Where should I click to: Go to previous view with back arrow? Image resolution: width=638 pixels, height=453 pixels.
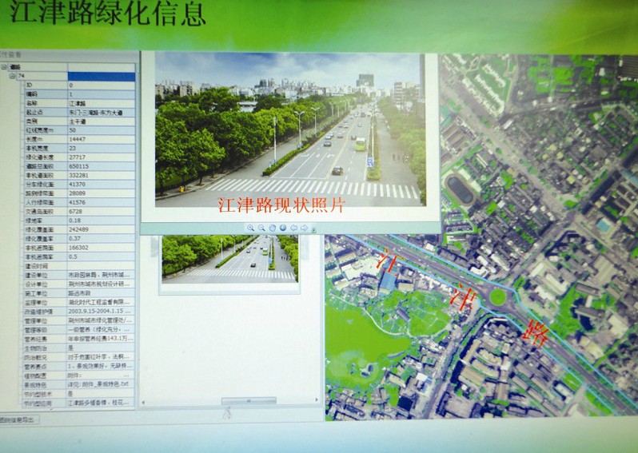tap(293, 228)
